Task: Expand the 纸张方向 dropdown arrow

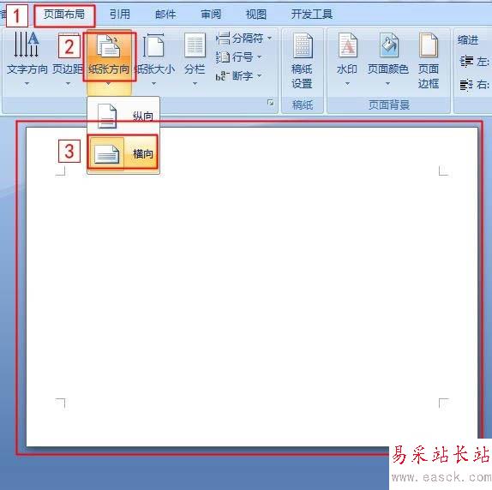Action: coord(109,83)
